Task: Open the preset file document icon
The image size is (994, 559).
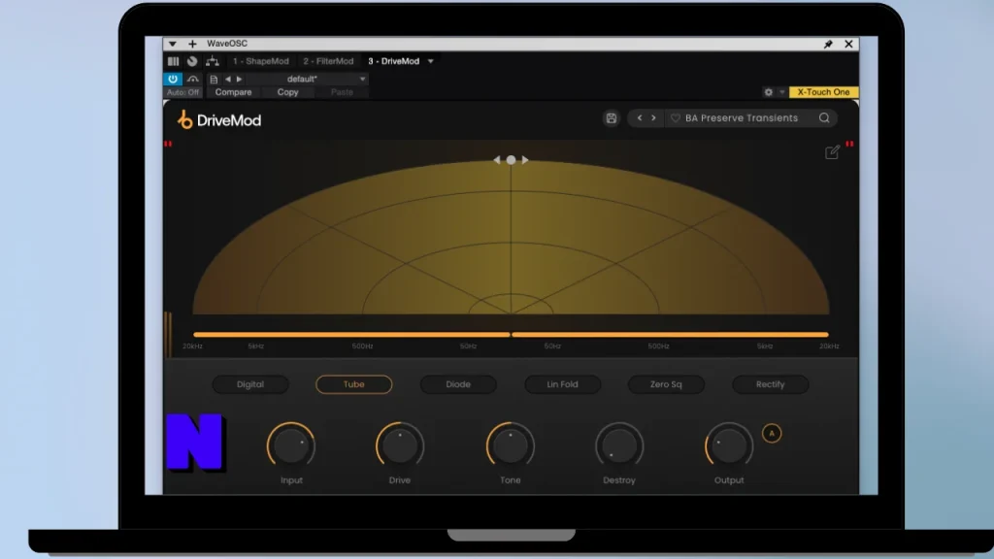Action: point(214,80)
